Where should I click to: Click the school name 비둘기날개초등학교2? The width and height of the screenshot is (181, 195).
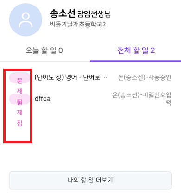tap(78, 24)
